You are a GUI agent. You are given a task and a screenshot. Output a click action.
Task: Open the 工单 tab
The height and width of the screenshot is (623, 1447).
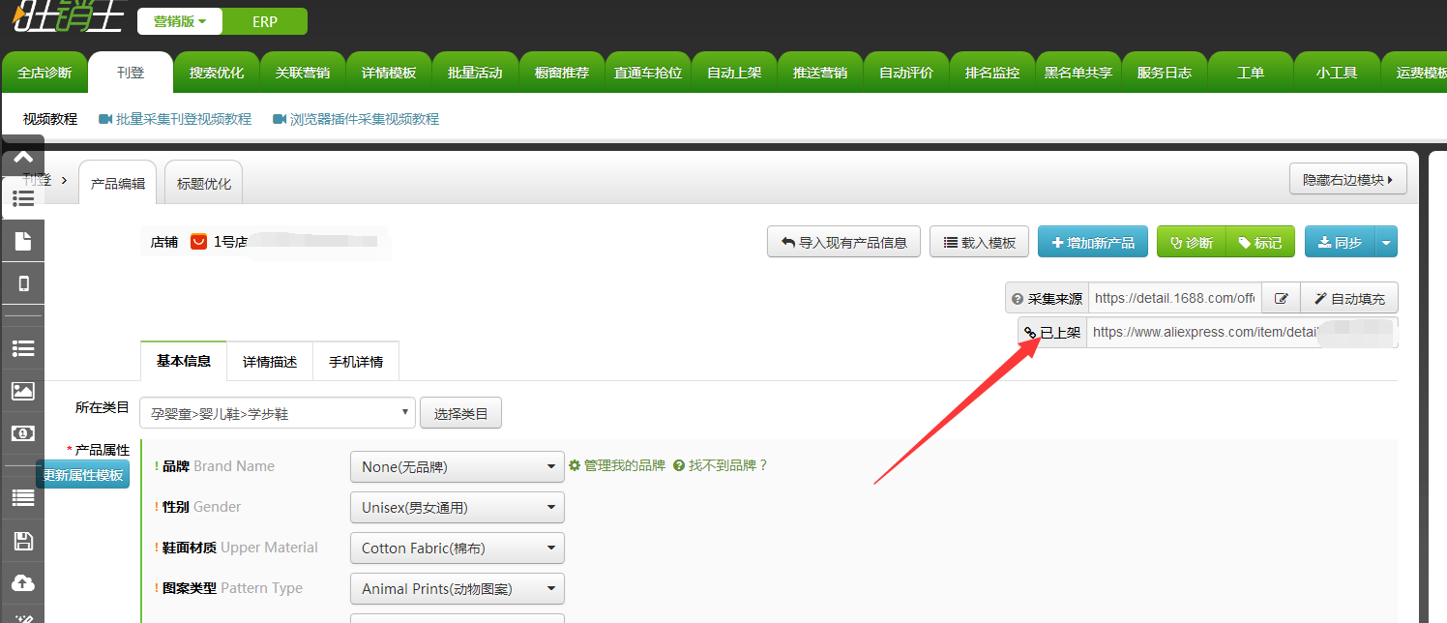(1251, 73)
